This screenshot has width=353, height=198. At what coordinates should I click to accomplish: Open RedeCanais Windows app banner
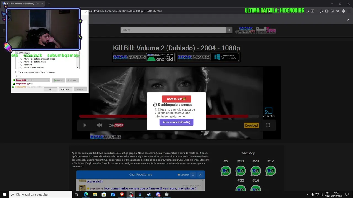click(208, 57)
